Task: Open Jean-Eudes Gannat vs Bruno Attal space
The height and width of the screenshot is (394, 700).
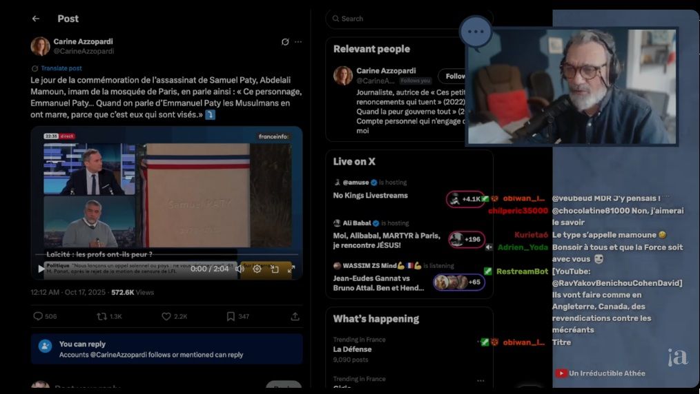Action: coord(378,283)
